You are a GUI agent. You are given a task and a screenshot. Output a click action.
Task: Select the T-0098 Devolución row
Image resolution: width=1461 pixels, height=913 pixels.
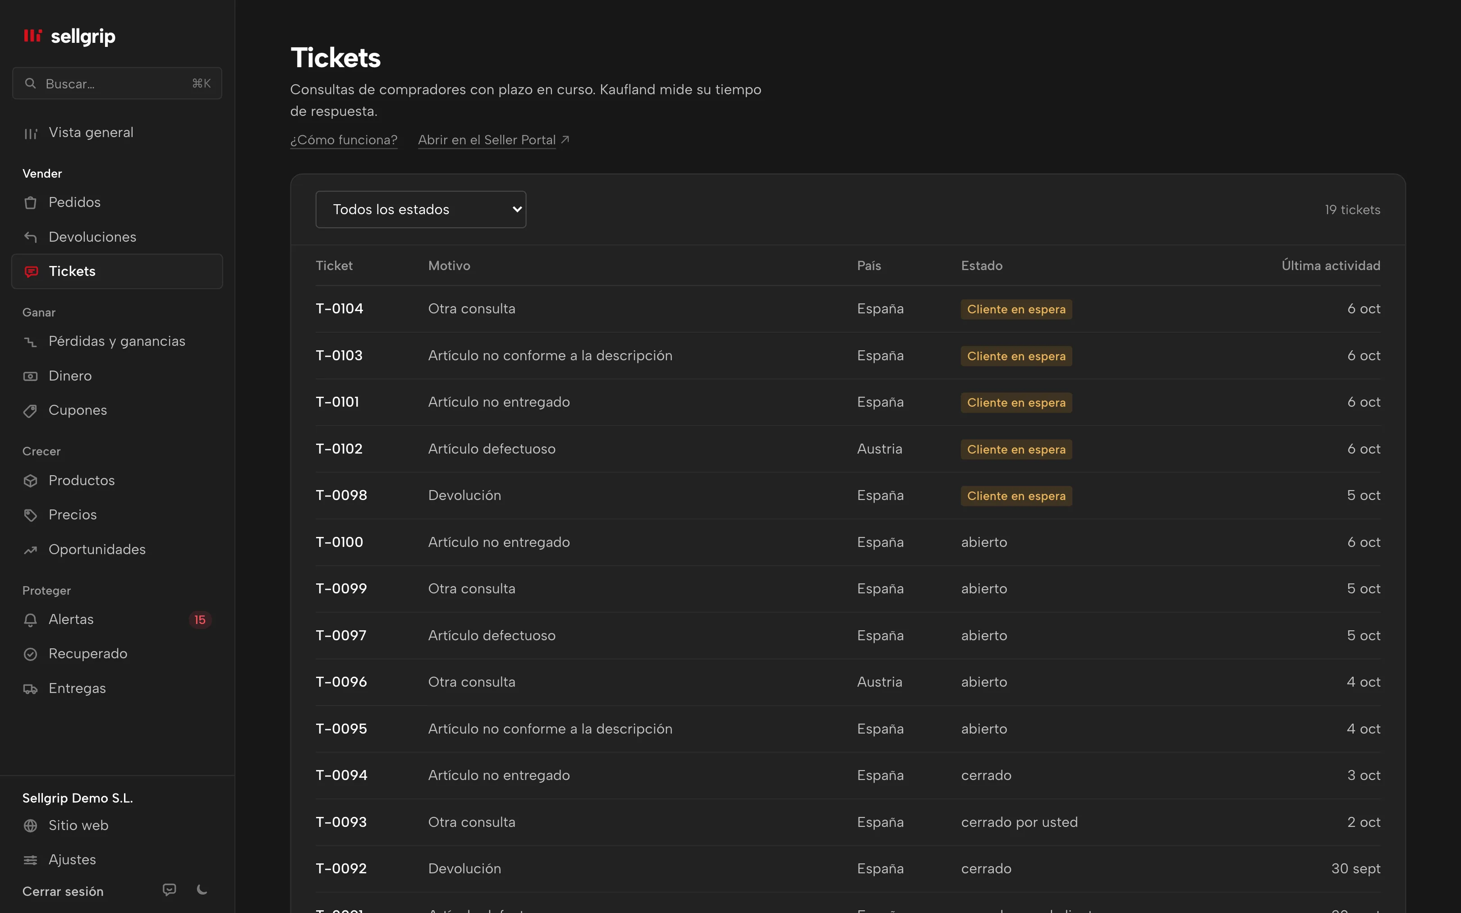(848, 496)
